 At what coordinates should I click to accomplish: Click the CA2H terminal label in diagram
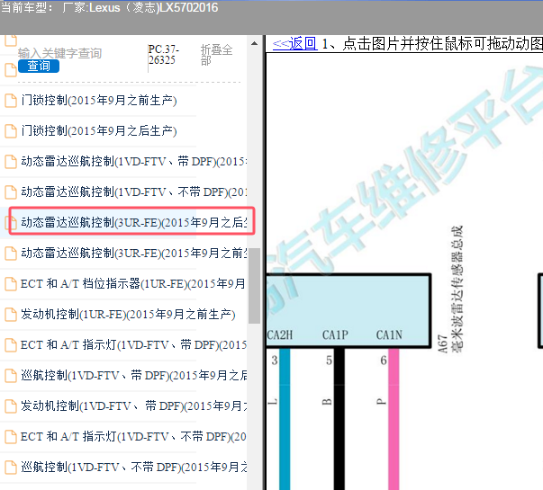click(280, 335)
